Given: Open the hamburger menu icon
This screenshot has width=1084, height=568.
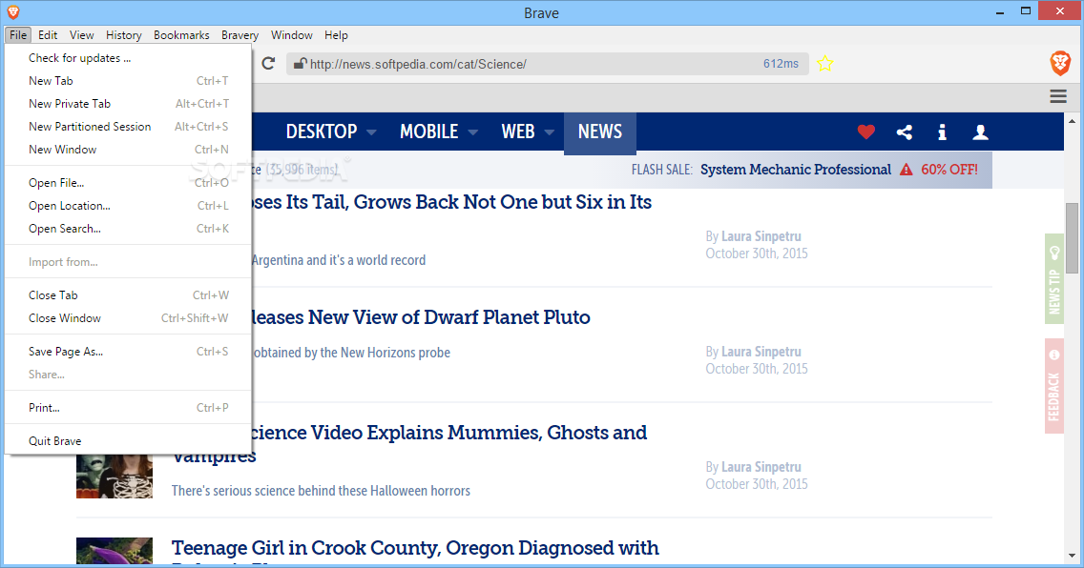Looking at the screenshot, I should point(1057,96).
